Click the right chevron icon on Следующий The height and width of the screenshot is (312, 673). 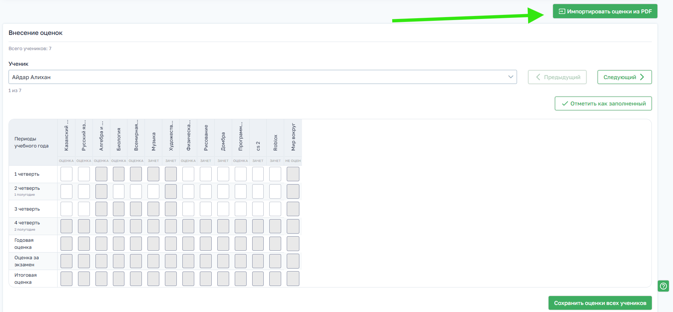(x=642, y=77)
